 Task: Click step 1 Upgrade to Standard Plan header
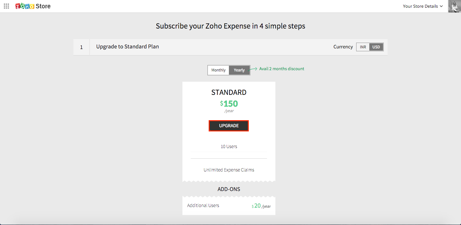click(127, 46)
